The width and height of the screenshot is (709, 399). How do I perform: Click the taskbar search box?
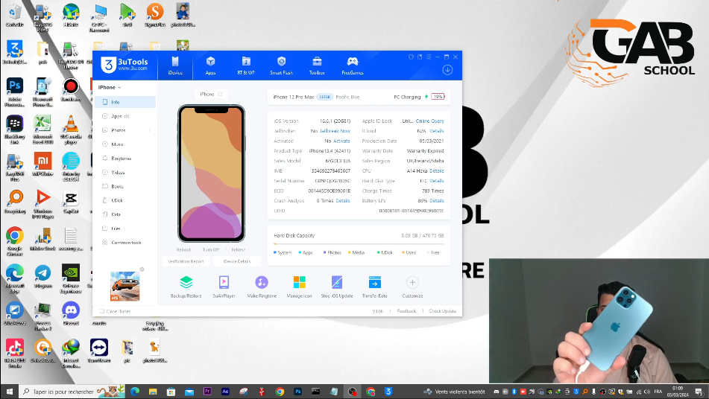[72, 392]
